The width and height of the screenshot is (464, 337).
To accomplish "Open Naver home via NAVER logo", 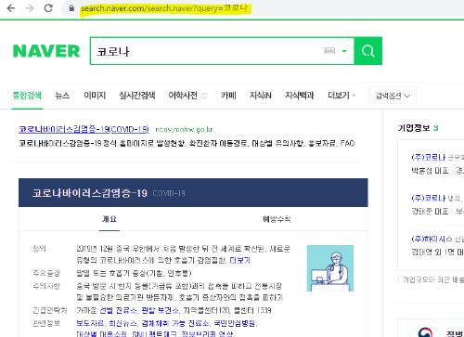I will 46,51.
